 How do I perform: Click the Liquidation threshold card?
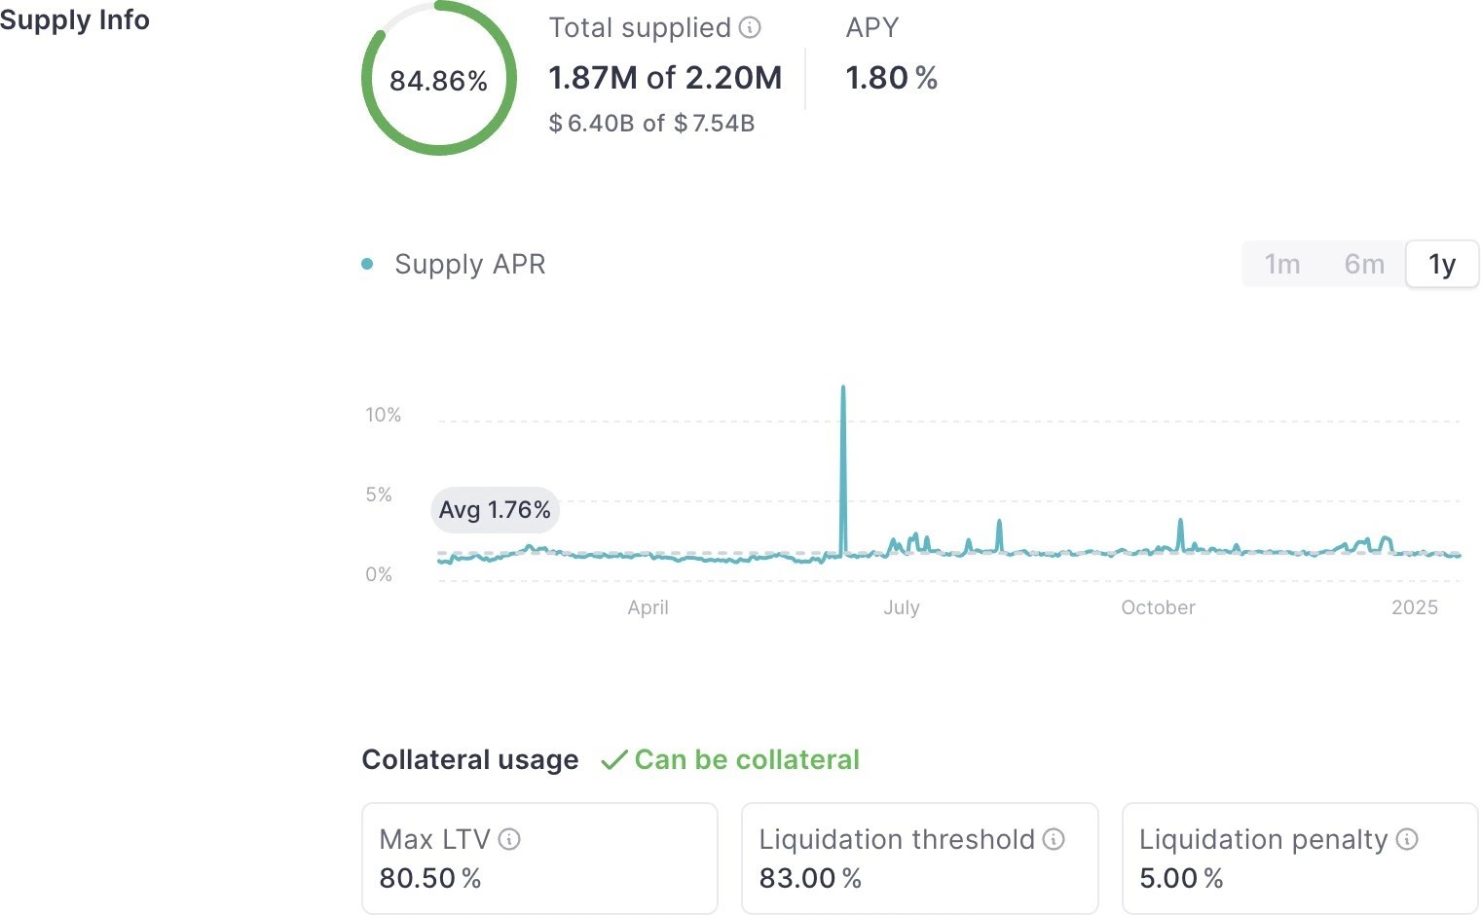point(919,859)
